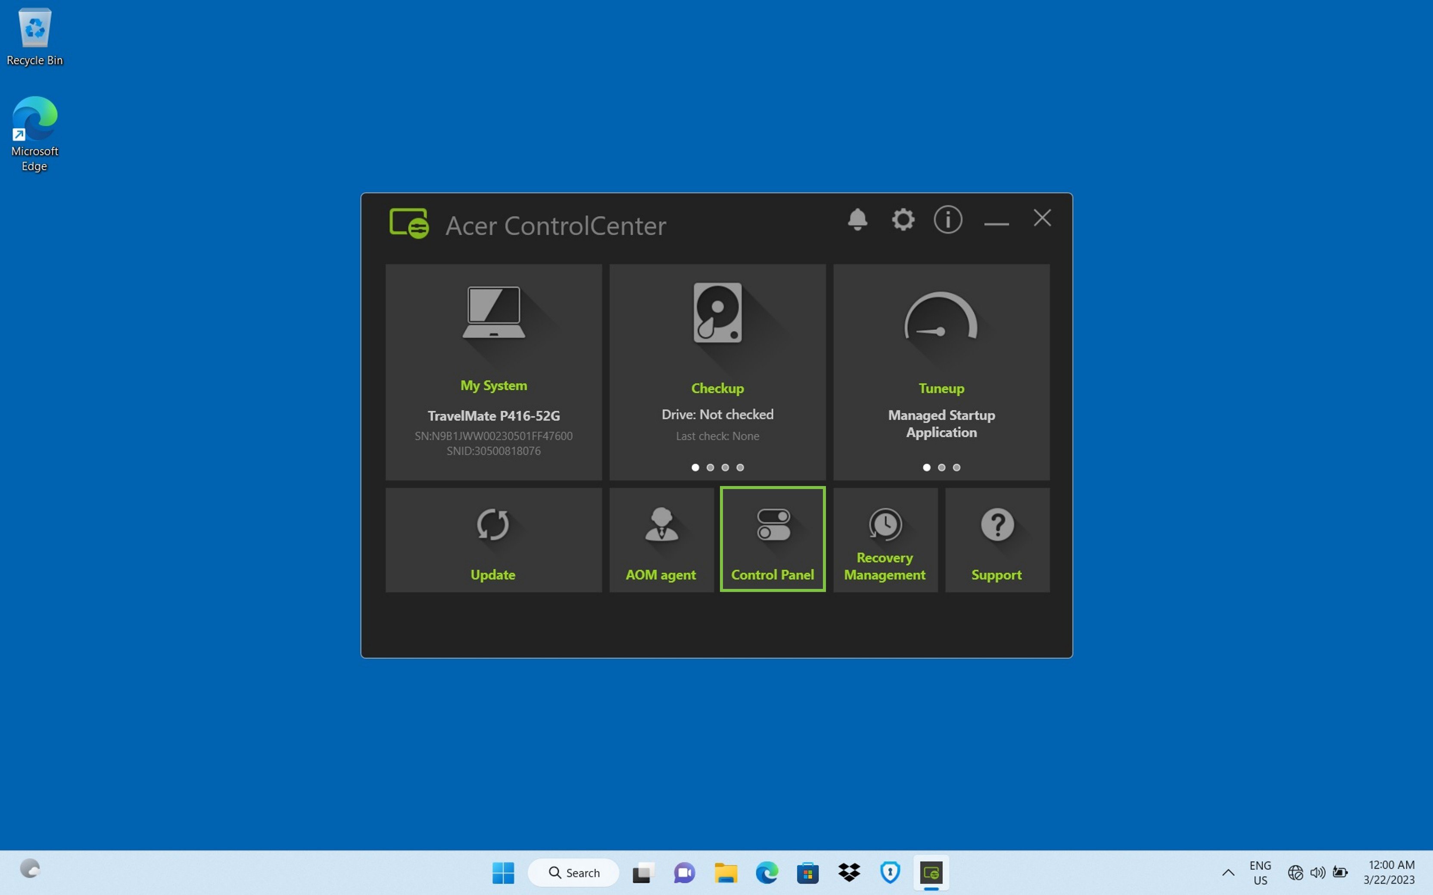This screenshot has height=895, width=1433.
Task: Open the settings gear in Acer ControlCenter
Action: coord(903,220)
